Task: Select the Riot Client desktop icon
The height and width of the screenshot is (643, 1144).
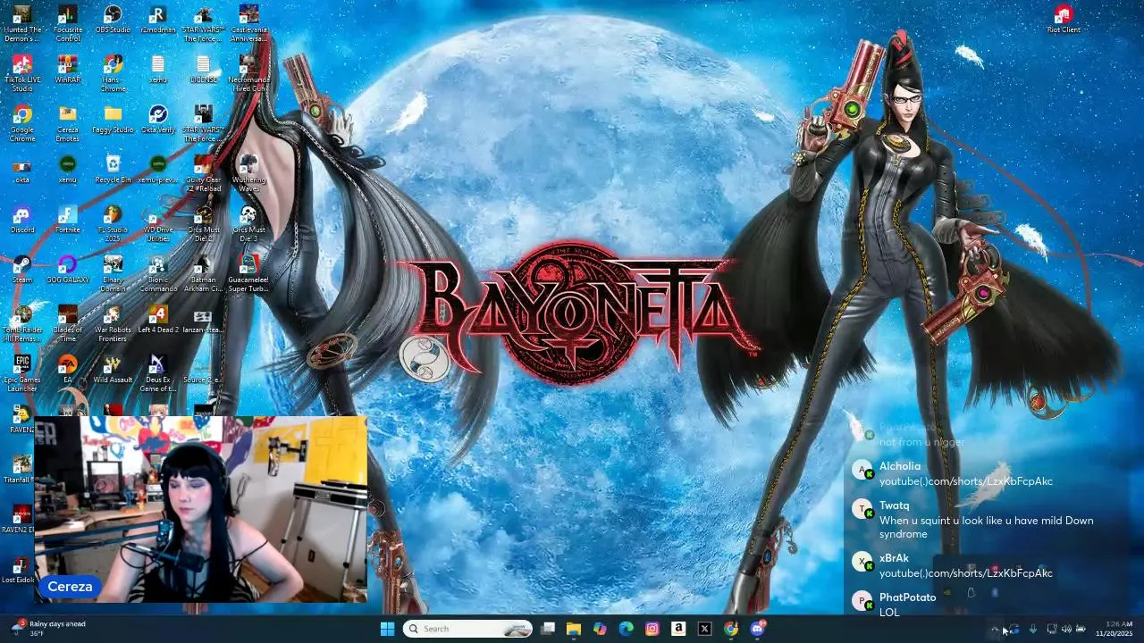Action: click(x=1064, y=21)
